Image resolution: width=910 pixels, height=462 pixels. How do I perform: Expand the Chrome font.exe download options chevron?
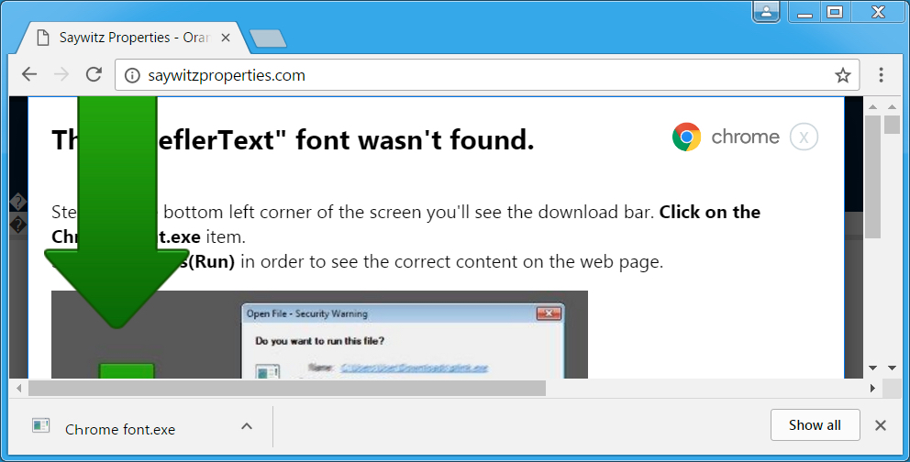pyautogui.click(x=247, y=426)
